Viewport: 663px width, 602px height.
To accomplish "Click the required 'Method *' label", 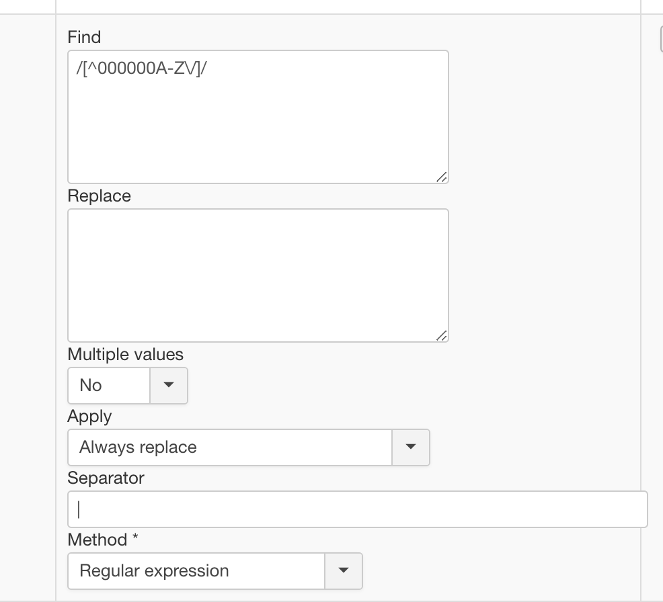I will [x=101, y=540].
